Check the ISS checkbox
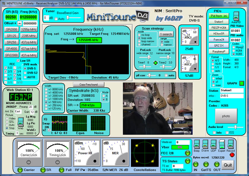 [227, 132]
